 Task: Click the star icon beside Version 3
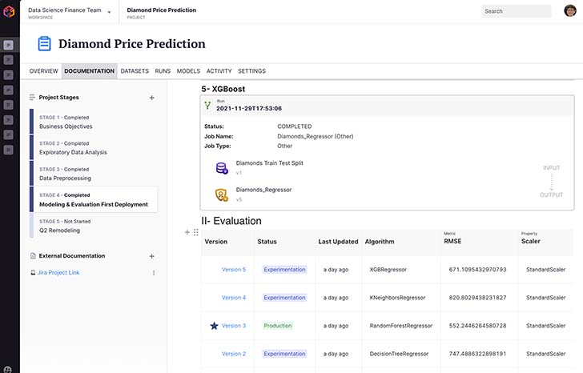[214, 326]
